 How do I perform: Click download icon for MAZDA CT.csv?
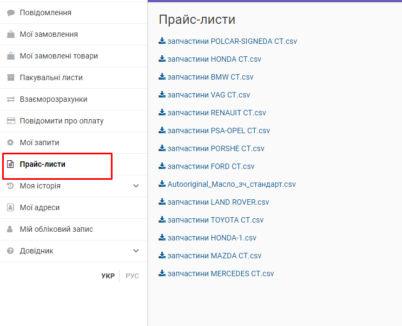[162, 256]
